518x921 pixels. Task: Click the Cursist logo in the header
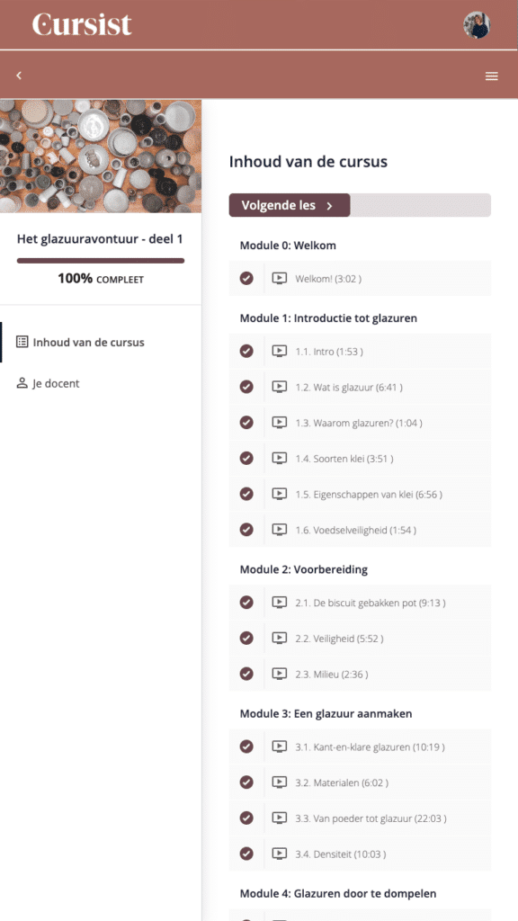point(82,25)
